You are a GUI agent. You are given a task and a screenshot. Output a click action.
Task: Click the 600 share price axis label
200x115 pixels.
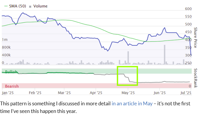188,9
